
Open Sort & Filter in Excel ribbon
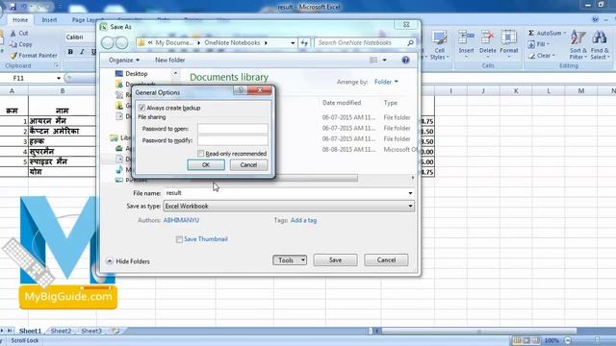tap(577, 45)
